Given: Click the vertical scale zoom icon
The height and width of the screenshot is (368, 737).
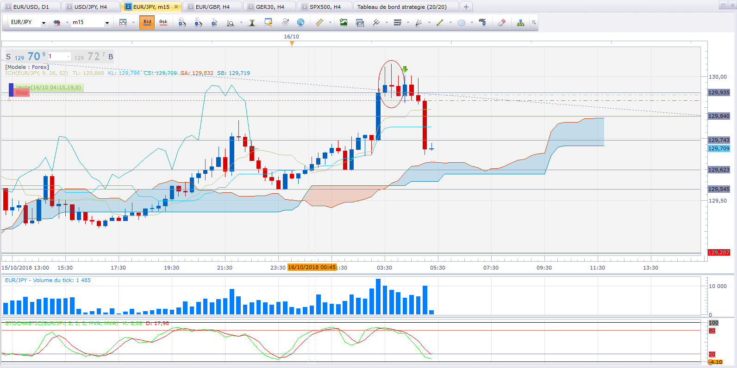Looking at the screenshot, I should tap(231, 23).
